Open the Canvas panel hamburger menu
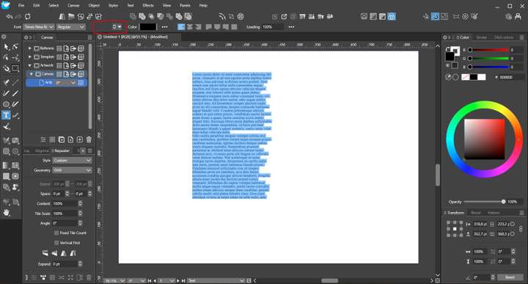The width and height of the screenshot is (528, 284). pos(89,37)
